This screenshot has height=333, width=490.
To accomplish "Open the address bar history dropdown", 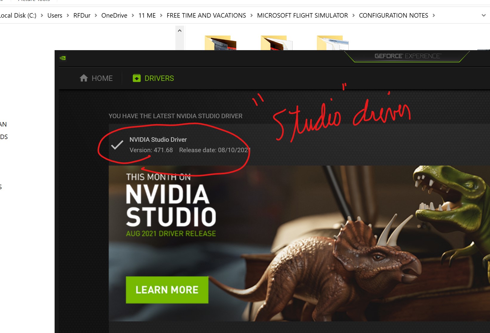I will [x=483, y=16].
